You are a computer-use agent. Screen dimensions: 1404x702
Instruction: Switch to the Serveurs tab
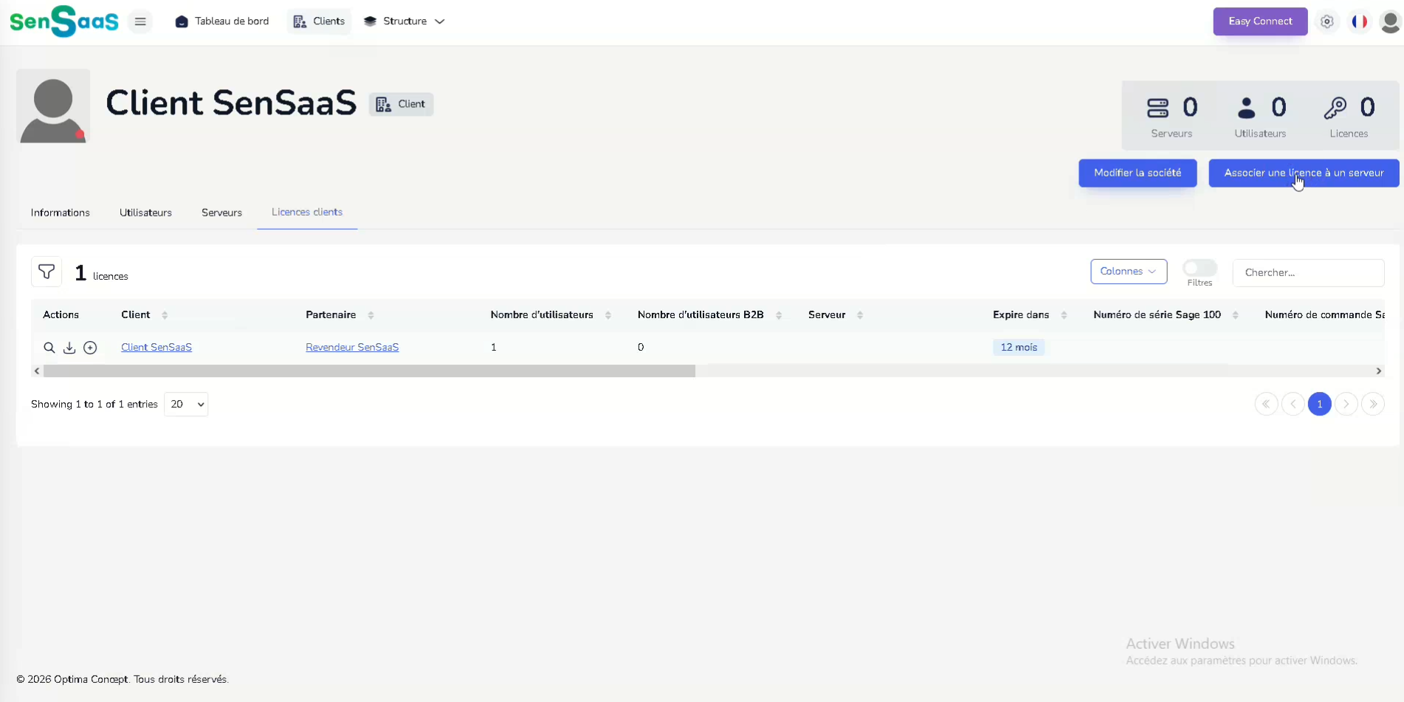pos(221,213)
